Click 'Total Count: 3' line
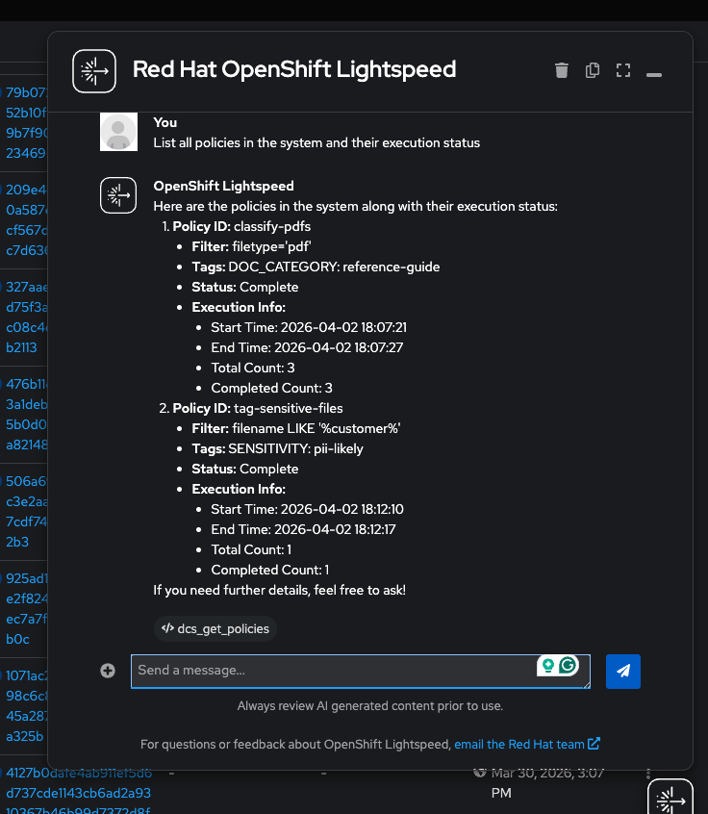The height and width of the screenshot is (814, 708). click(253, 369)
